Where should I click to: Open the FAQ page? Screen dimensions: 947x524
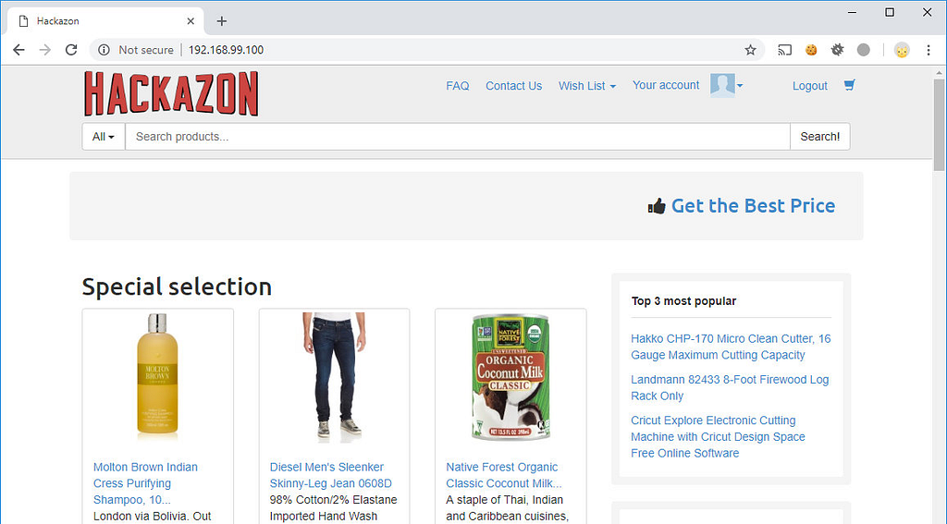(x=457, y=86)
